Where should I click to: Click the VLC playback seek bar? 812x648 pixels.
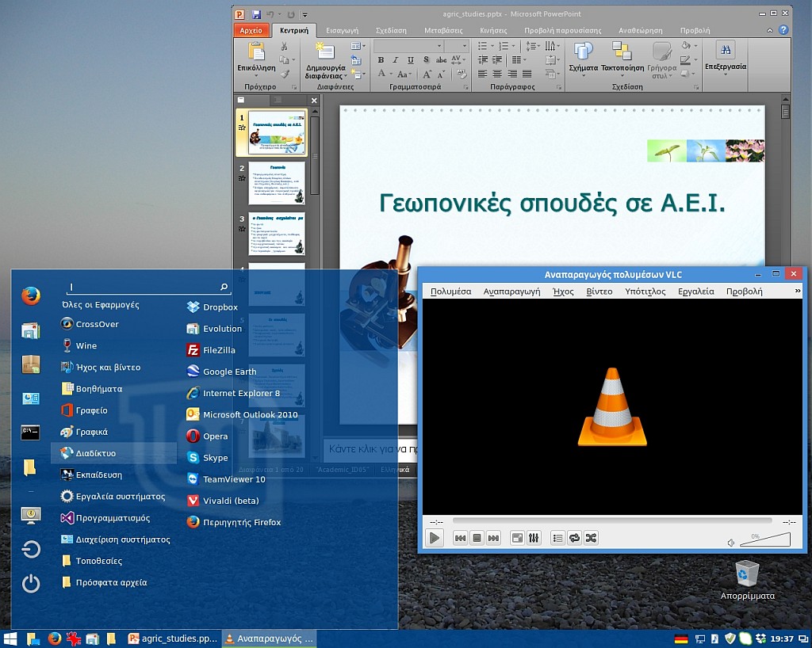(612, 521)
